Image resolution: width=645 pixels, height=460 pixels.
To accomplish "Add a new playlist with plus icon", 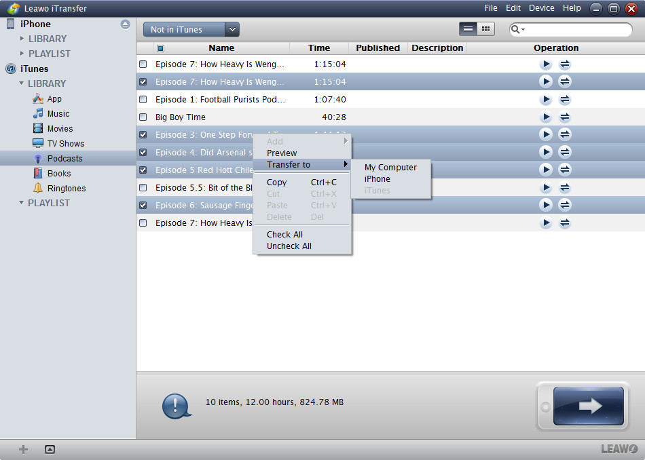I will coord(24,449).
